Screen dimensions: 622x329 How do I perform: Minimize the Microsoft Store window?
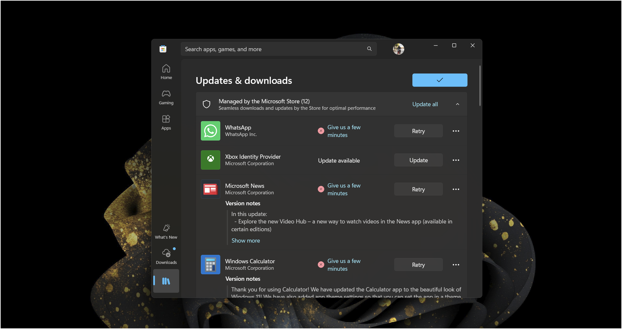tap(436, 45)
